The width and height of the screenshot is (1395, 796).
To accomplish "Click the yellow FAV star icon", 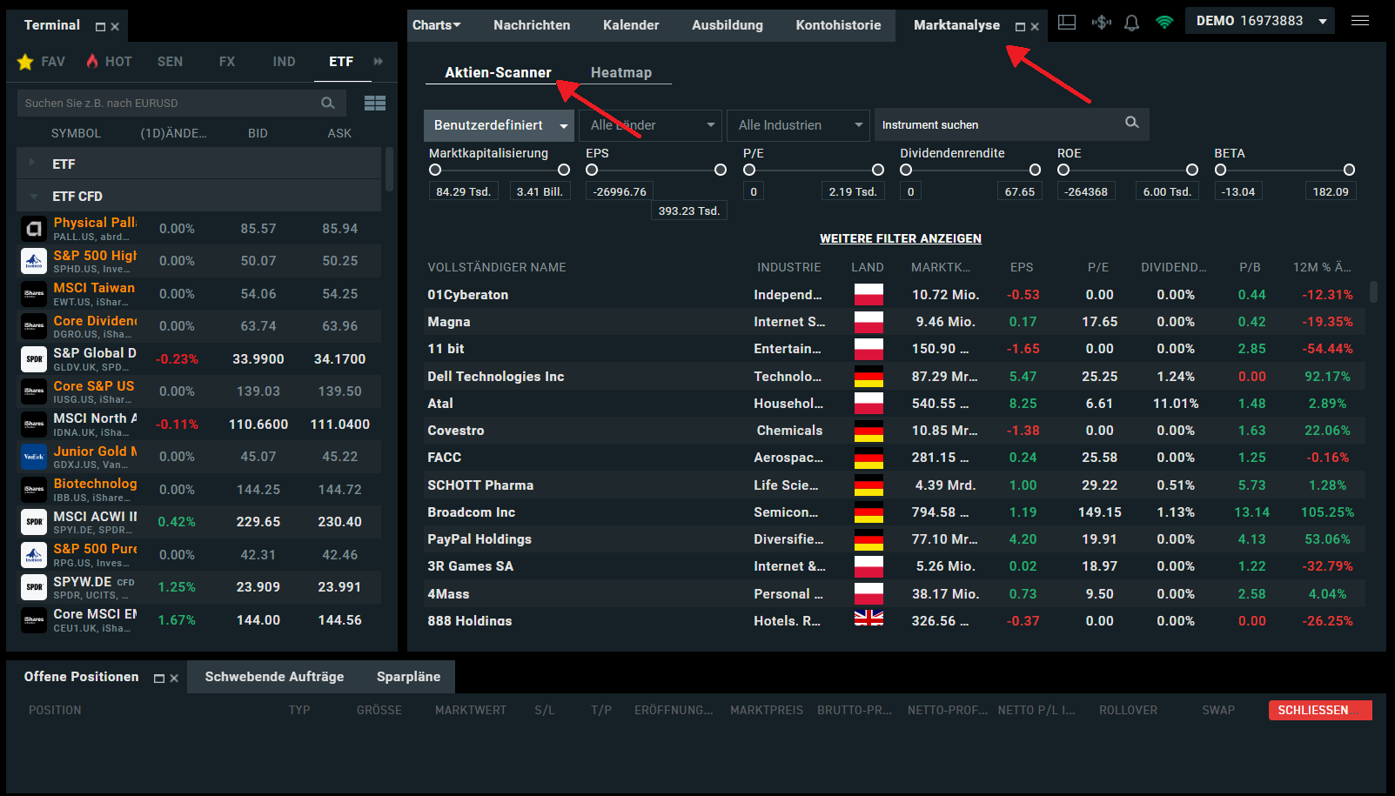I will coord(25,61).
